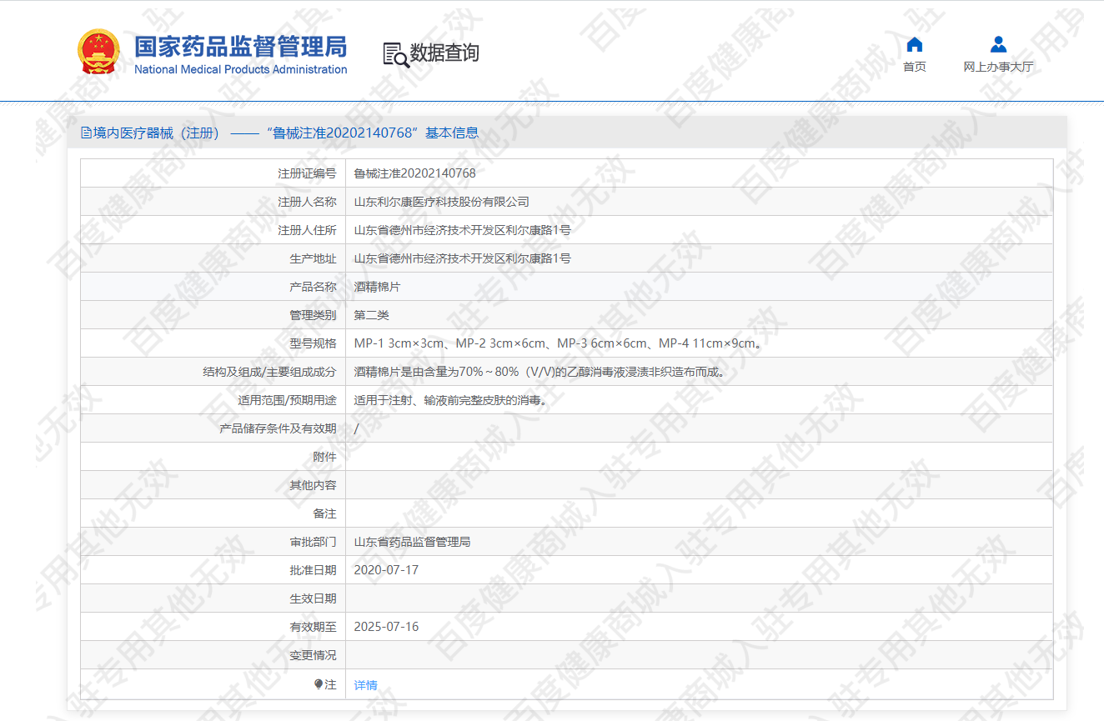1104x721 pixels.
Task: Click the slash value for 产品储存条件及有效期
Action: click(x=357, y=428)
